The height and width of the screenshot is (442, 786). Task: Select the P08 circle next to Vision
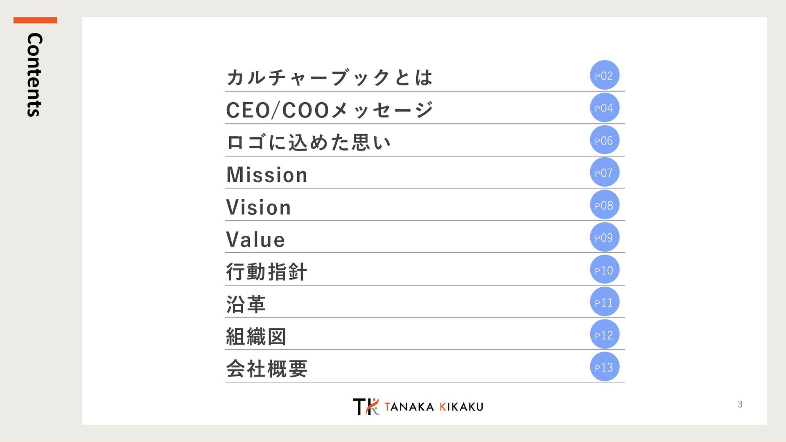604,205
